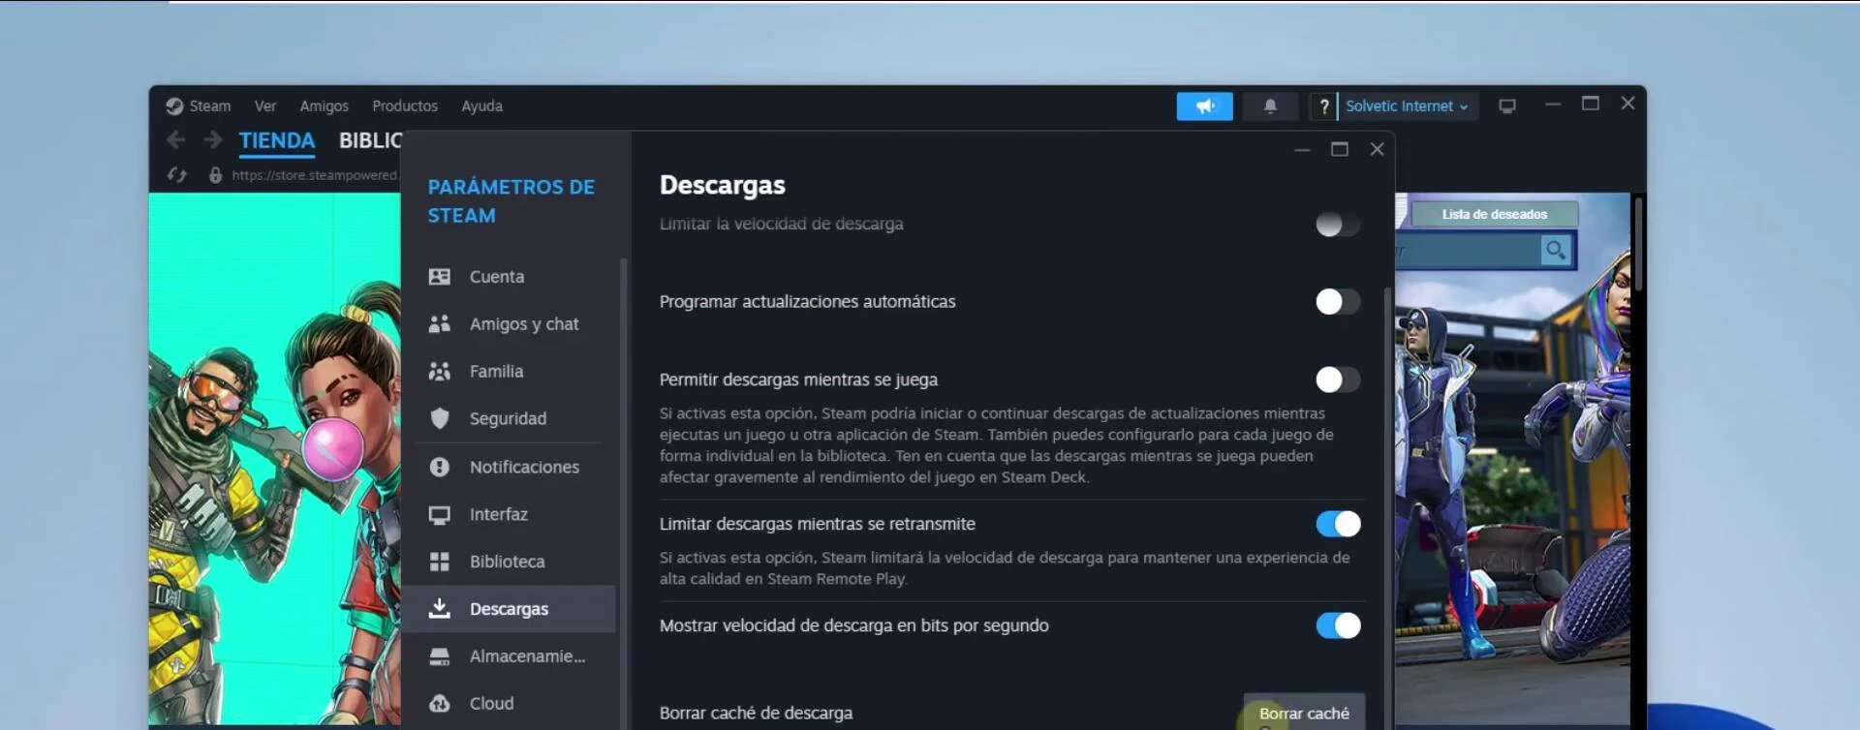
Task: Click the Apex Legends banner artwork
Action: (274, 459)
